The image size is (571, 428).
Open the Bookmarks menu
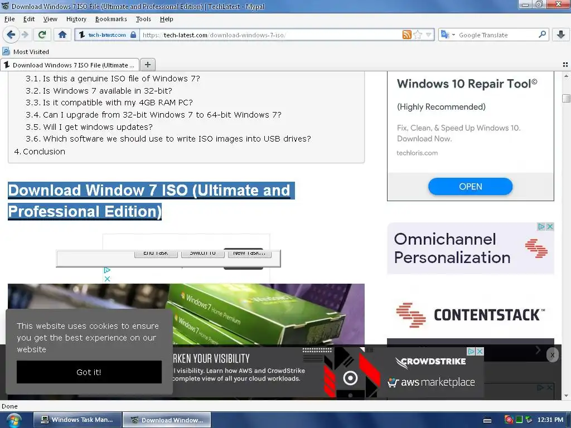pyautogui.click(x=111, y=19)
